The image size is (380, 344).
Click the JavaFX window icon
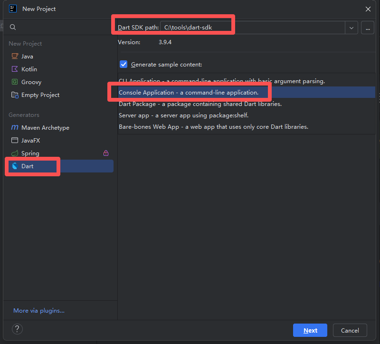tap(15, 140)
